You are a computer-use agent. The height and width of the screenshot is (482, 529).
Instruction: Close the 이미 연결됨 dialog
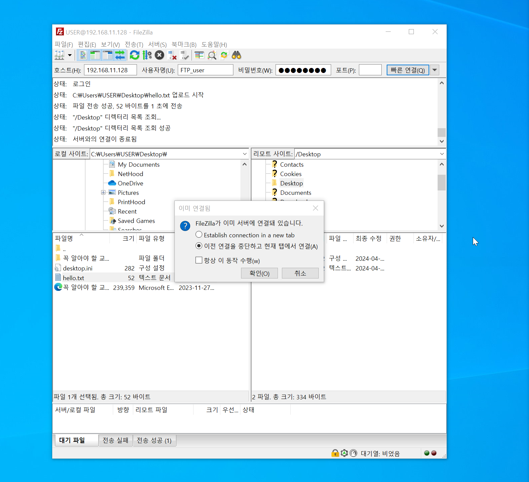point(315,208)
